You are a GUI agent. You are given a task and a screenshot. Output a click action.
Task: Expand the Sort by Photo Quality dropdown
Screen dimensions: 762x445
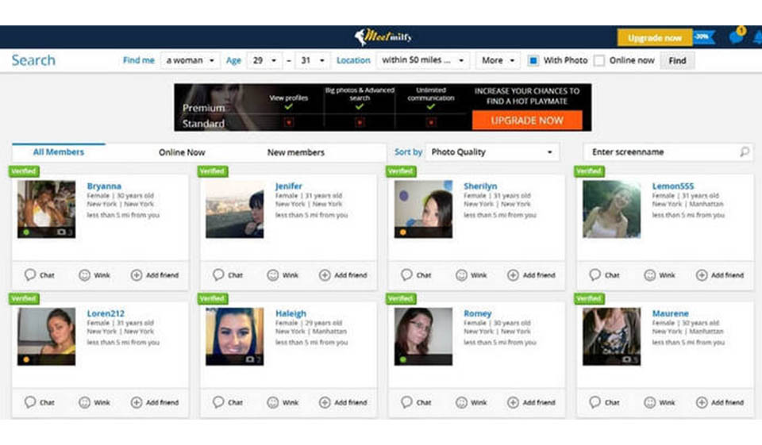492,152
